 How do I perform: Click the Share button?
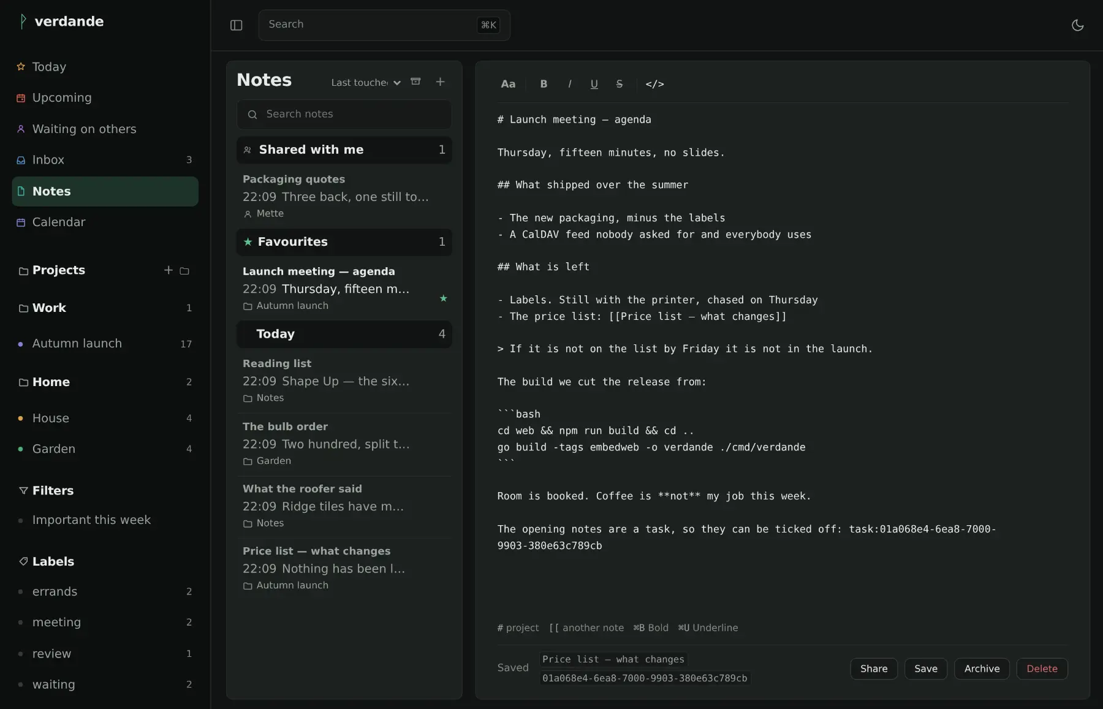tap(874, 669)
